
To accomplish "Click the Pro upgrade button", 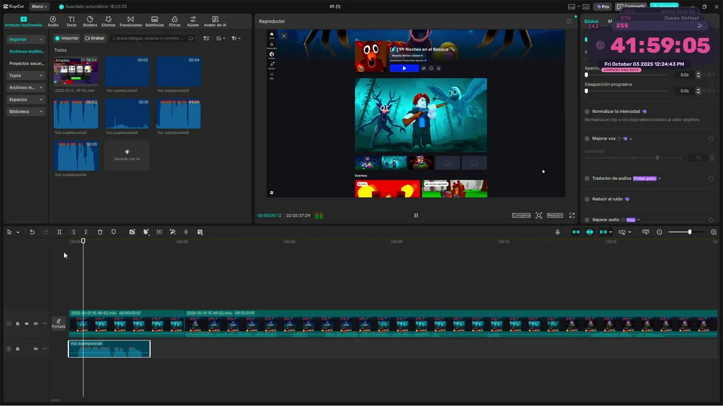I will (602, 7).
